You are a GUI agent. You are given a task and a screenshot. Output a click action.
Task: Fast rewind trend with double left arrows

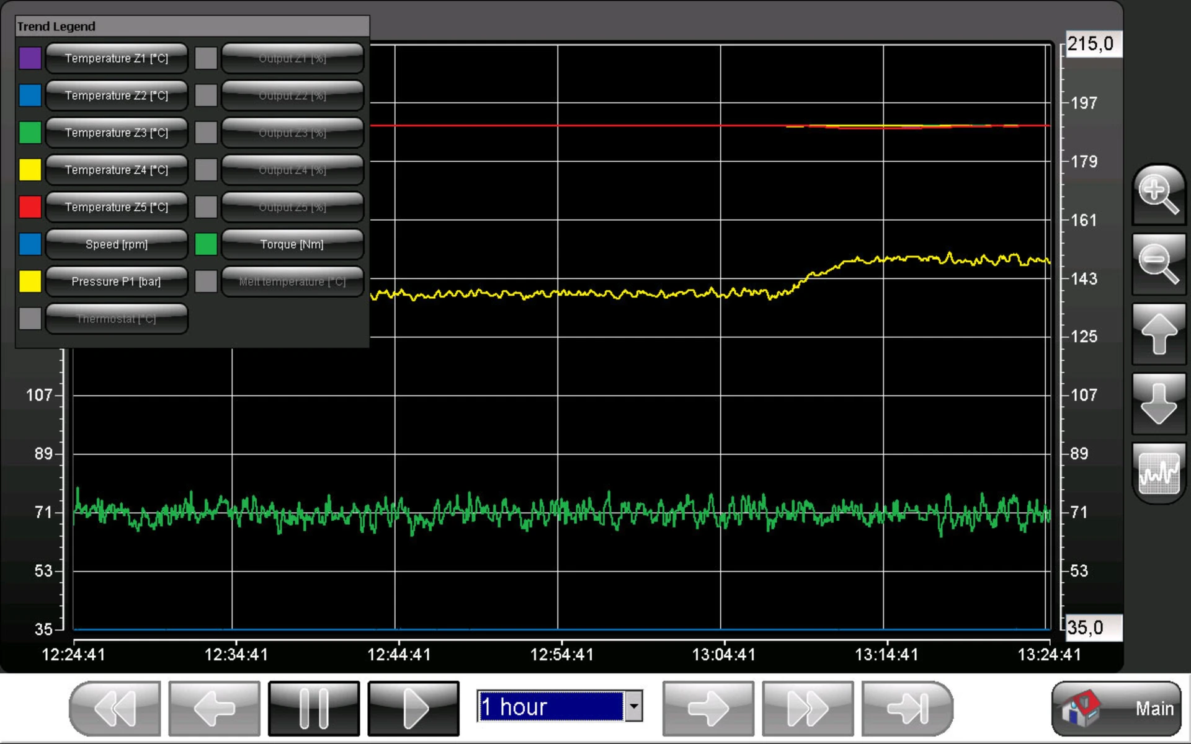point(115,708)
